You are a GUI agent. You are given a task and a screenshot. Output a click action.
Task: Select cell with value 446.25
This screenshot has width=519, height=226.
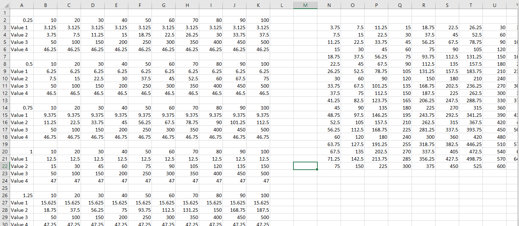coord(471,144)
